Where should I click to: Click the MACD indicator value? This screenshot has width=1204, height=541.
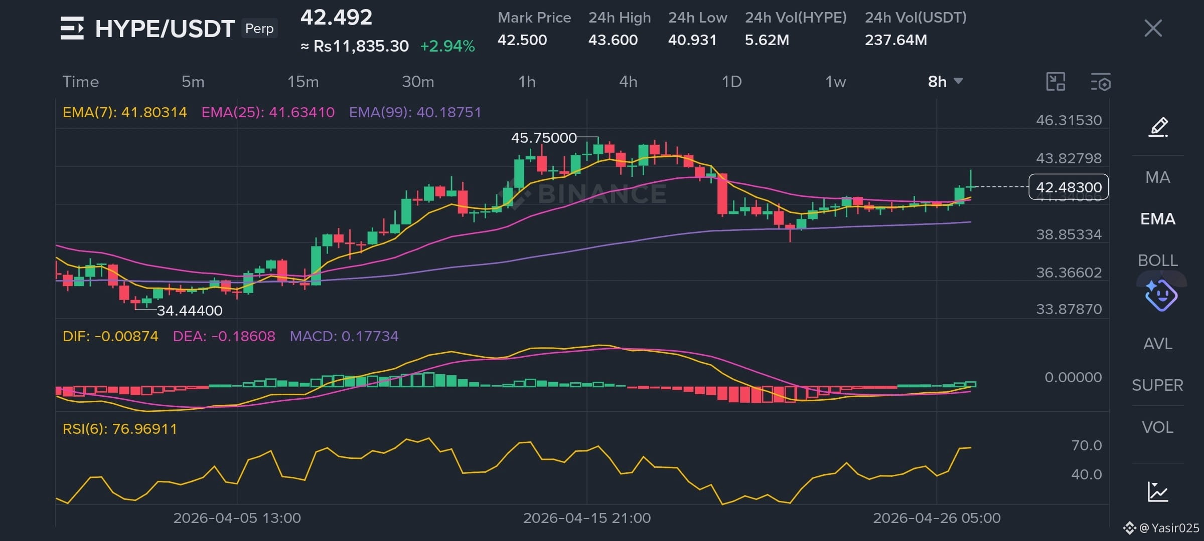coord(344,336)
